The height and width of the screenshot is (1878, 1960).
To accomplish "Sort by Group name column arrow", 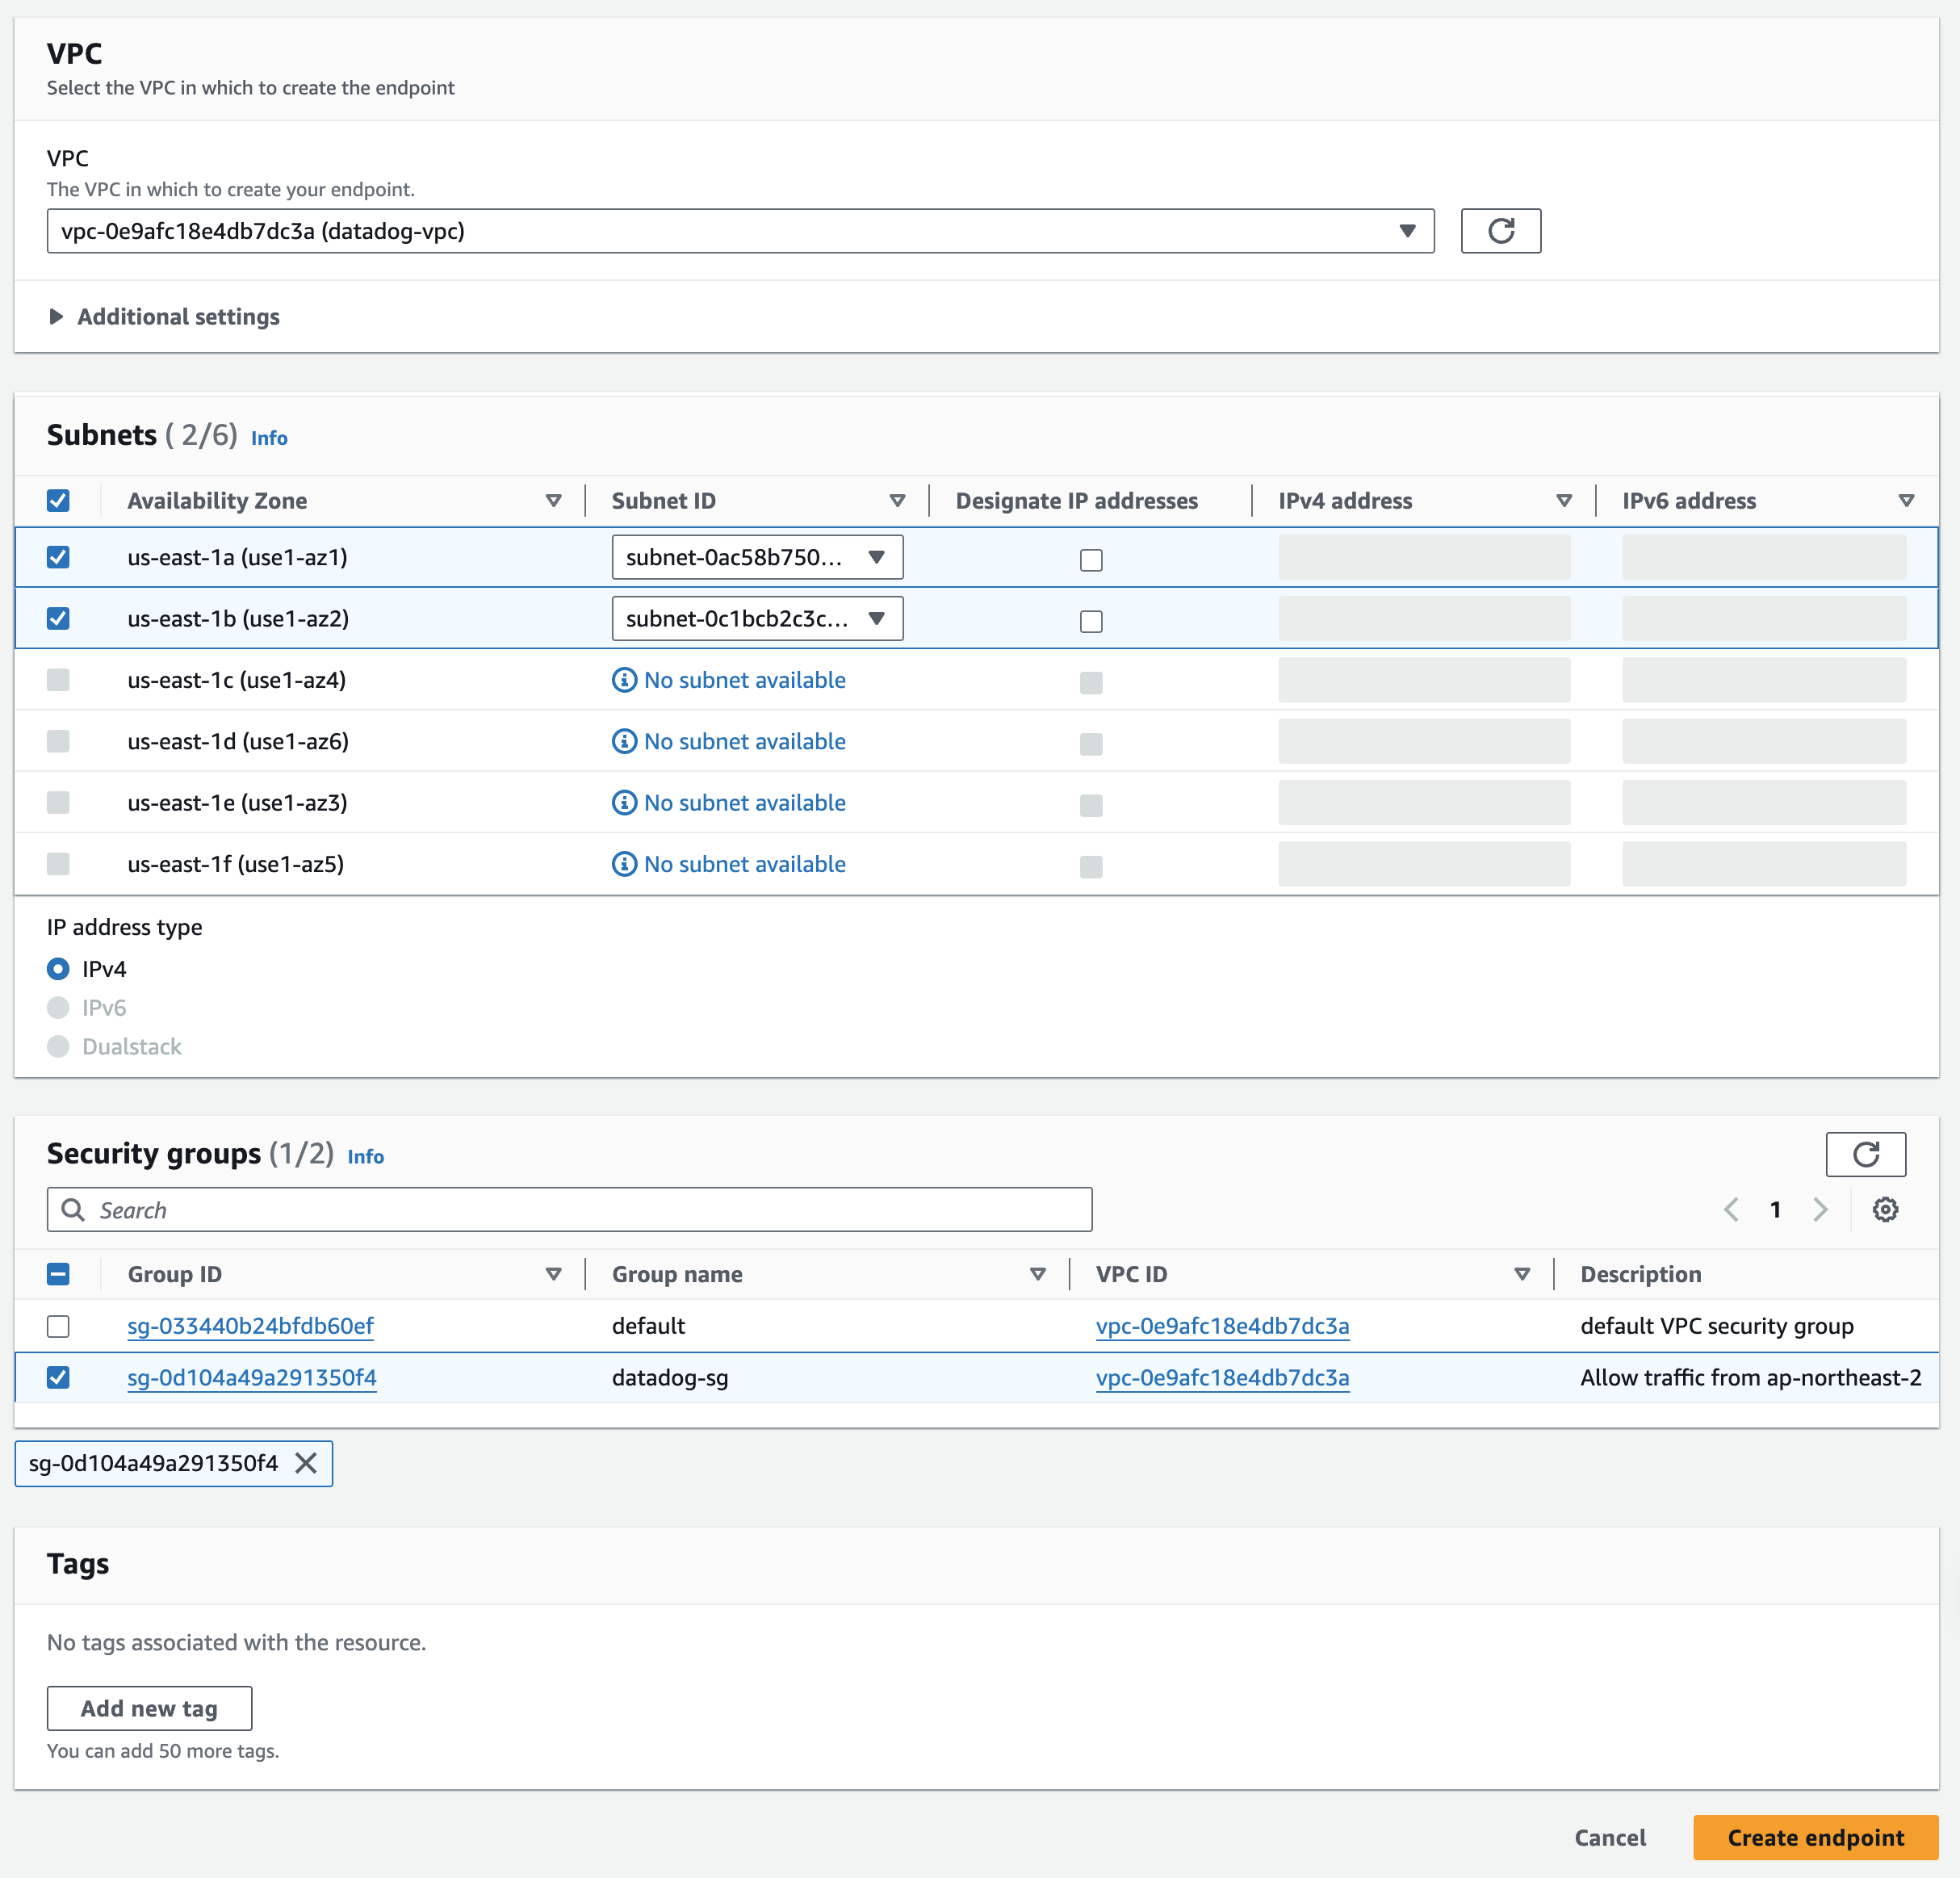I will point(1038,1274).
